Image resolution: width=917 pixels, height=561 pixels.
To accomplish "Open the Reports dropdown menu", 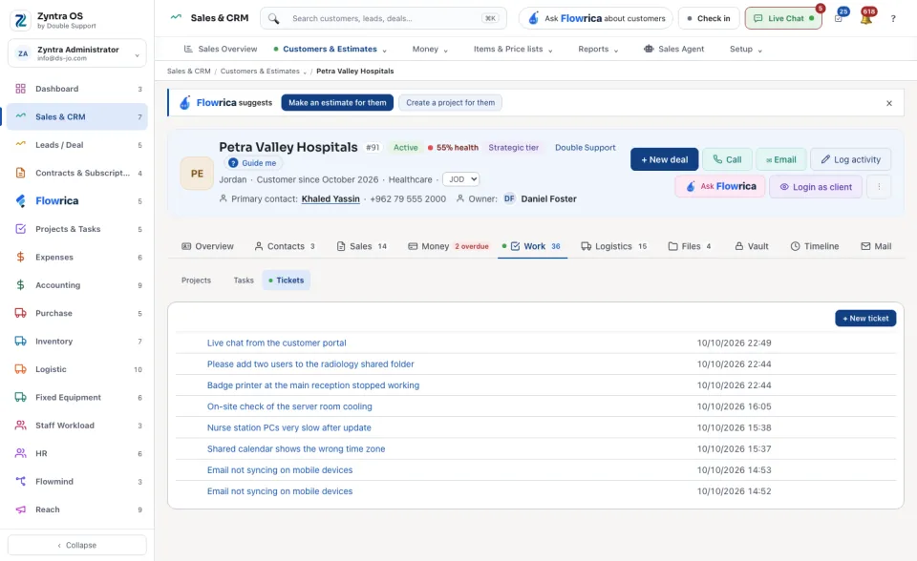I will [598, 49].
